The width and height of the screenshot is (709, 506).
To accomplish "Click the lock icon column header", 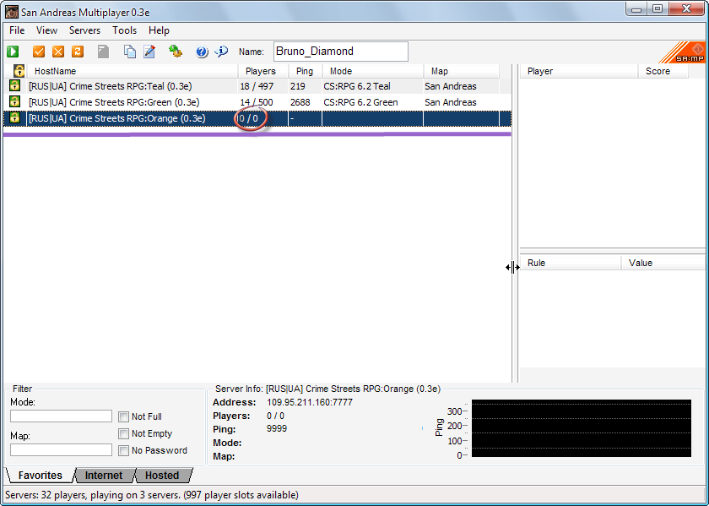I will coord(19,71).
